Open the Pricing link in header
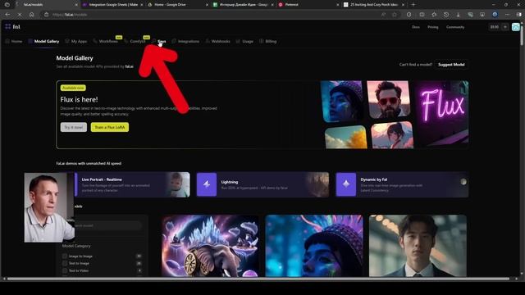Image resolution: width=525 pixels, height=295 pixels. coord(433,27)
